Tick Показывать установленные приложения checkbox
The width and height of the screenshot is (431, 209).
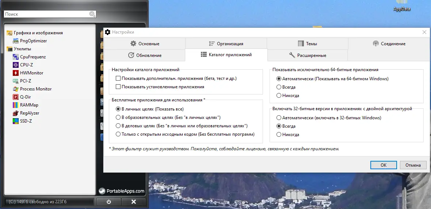118,87
